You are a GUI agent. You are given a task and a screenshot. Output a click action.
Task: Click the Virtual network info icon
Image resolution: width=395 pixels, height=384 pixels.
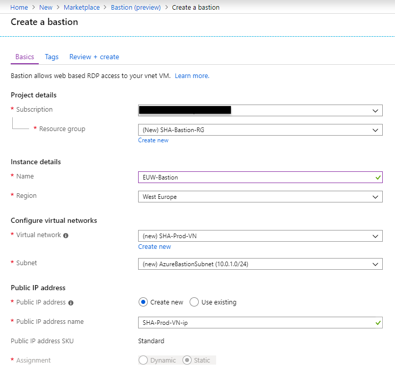66,236
